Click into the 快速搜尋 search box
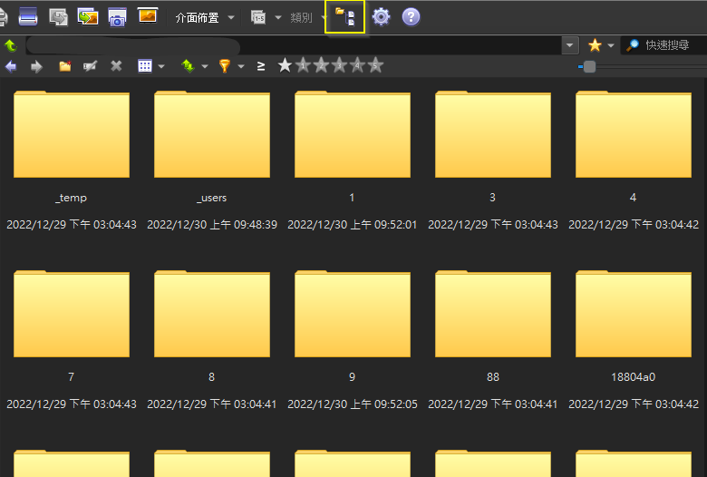Viewport: 707px width, 477px height. 667,45
